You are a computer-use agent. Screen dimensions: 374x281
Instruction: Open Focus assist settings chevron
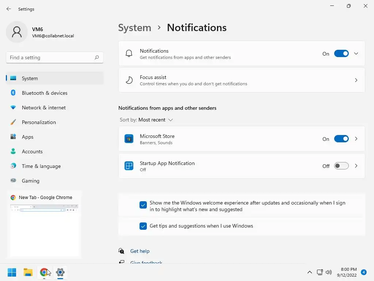[356, 80]
